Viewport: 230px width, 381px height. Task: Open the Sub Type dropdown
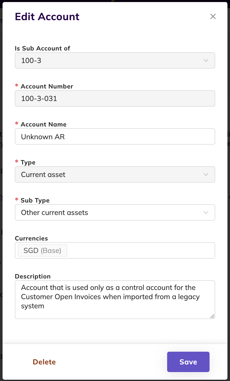tap(115, 212)
